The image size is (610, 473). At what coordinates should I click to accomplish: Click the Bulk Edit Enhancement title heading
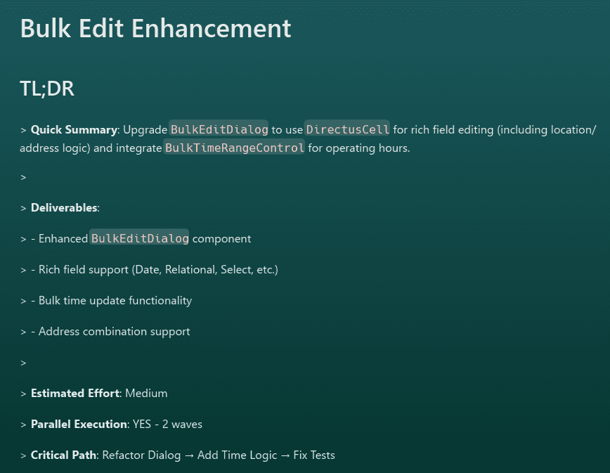[x=155, y=29]
